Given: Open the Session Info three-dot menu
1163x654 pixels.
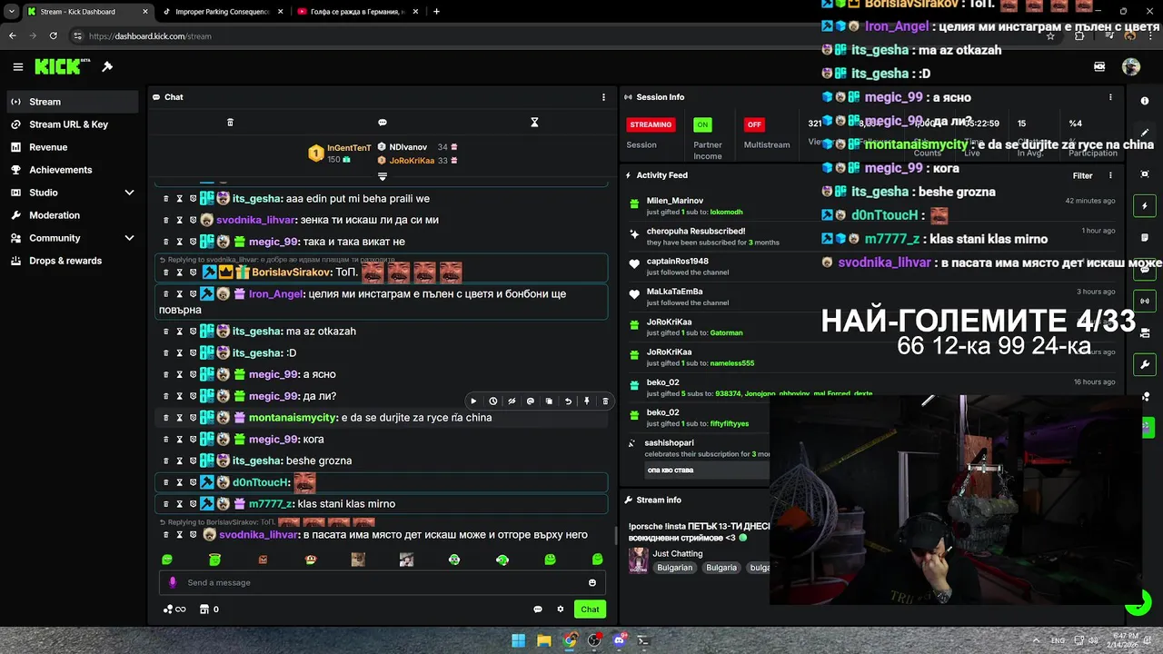Looking at the screenshot, I should tap(1110, 97).
